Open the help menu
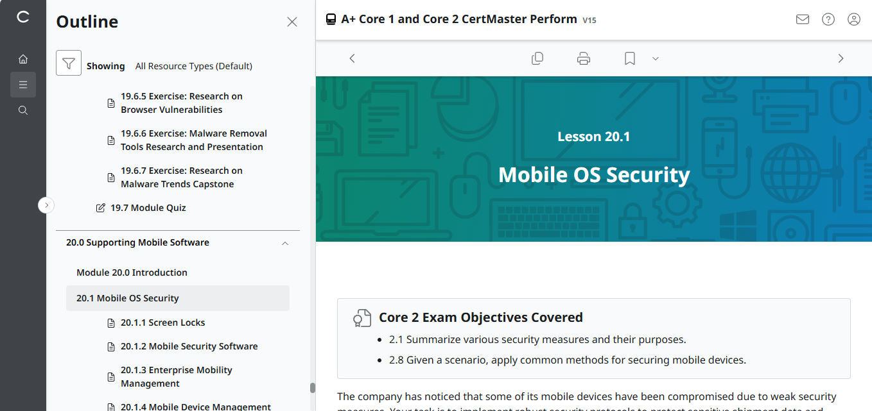 [x=828, y=19]
